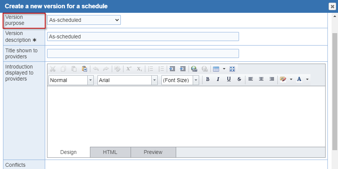The image size is (338, 169).
Task: Open the Font Size dropdown
Action: coord(196,80)
